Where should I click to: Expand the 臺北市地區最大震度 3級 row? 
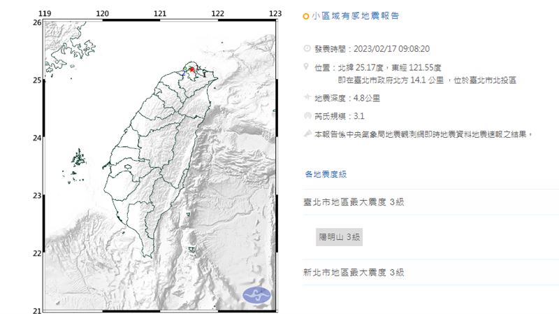point(430,202)
